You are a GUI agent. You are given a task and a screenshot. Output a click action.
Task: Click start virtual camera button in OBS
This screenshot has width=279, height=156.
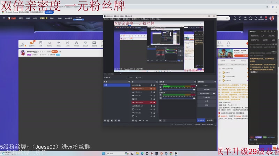point(205,93)
